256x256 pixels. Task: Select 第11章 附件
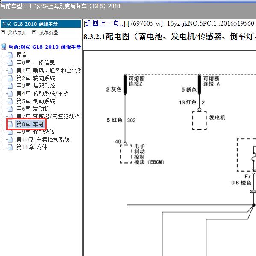[x=32, y=147]
